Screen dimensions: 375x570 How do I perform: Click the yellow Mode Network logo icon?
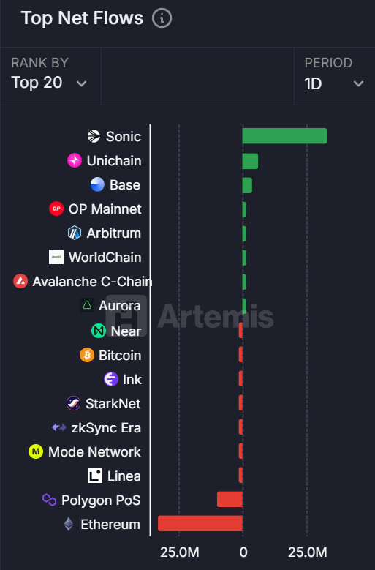click(x=36, y=452)
